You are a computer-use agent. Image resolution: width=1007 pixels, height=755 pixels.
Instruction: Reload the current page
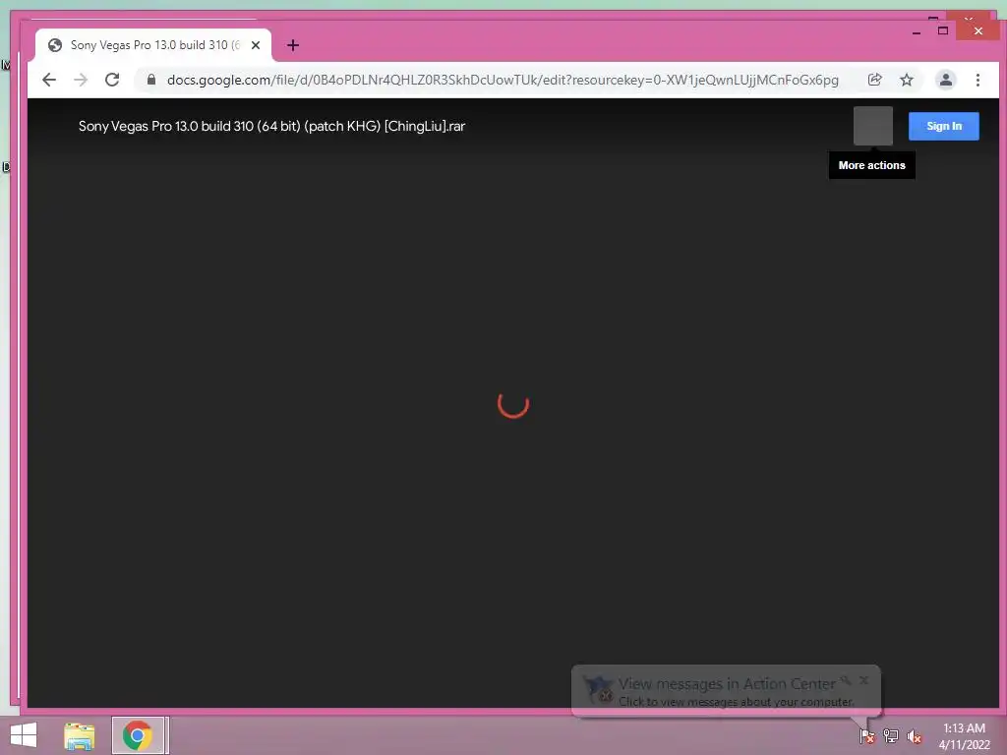(x=112, y=80)
